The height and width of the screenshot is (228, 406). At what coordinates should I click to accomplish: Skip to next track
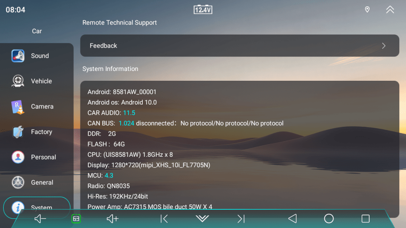click(241, 218)
